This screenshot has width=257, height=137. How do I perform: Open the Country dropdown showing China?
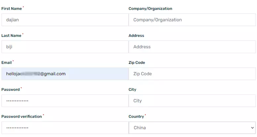click(x=192, y=128)
